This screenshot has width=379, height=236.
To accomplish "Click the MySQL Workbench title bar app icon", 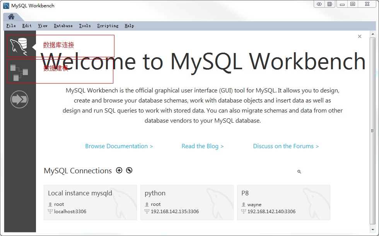I will [x=6, y=6].
